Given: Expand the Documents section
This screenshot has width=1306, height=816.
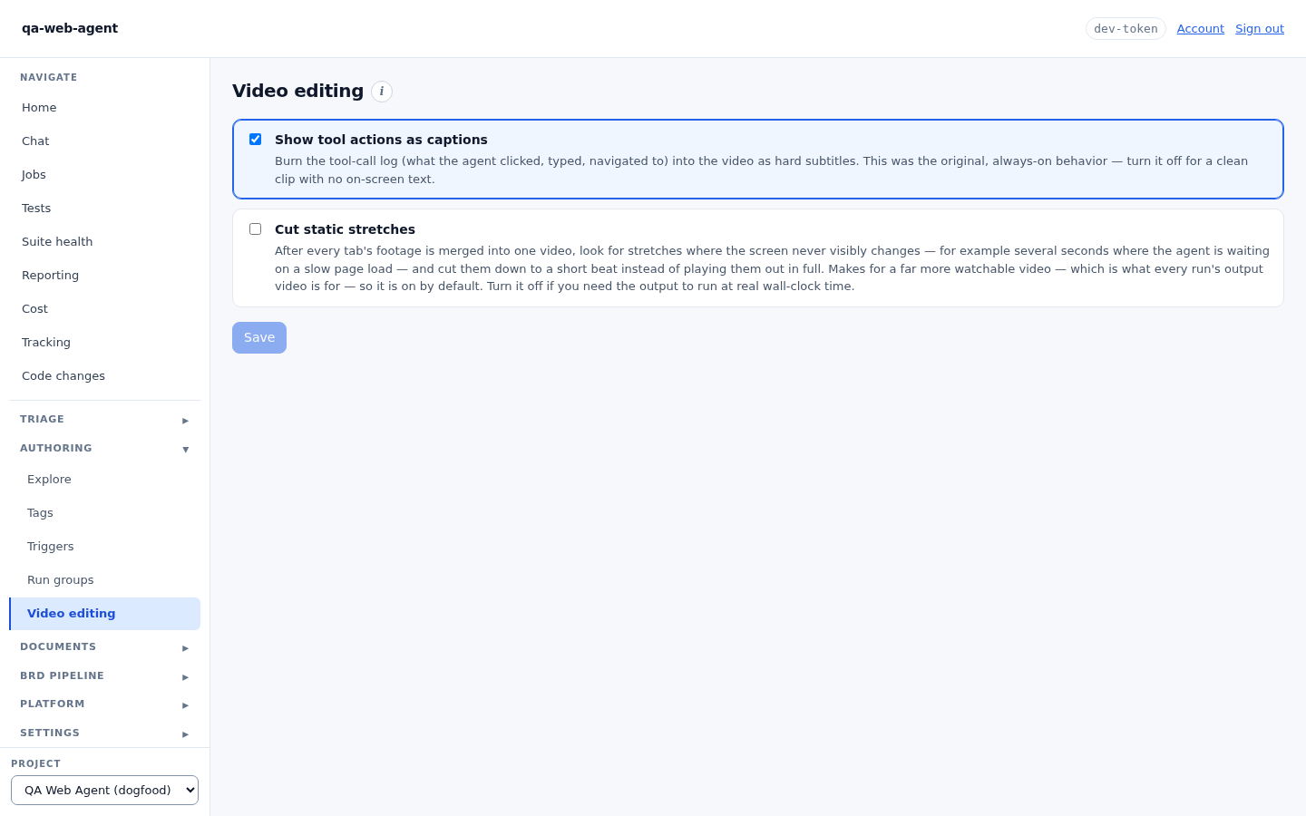Looking at the screenshot, I should [x=104, y=647].
